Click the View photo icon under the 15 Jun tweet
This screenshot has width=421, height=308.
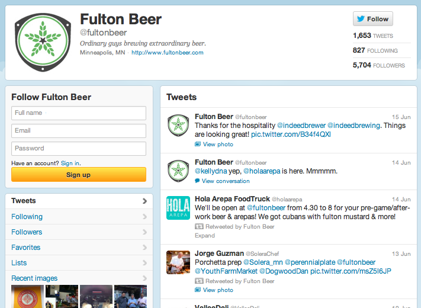point(198,144)
